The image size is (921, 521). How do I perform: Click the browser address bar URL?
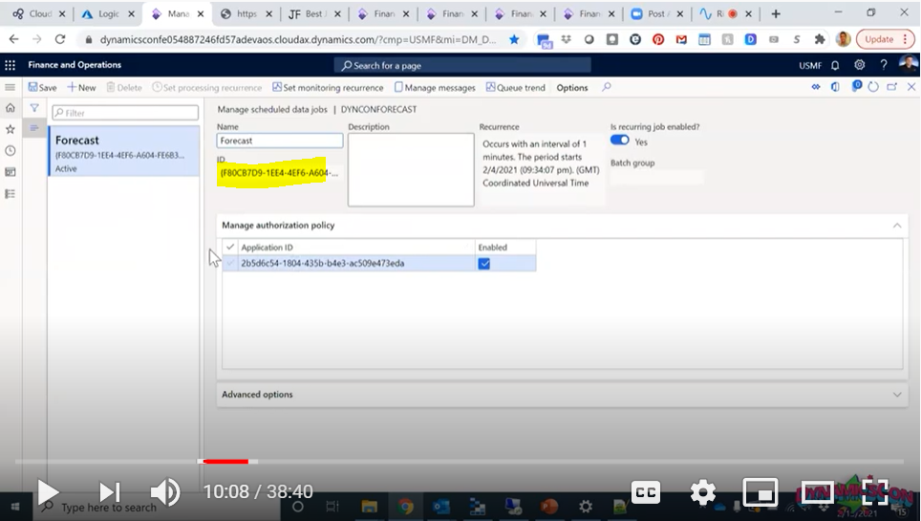(x=297, y=39)
